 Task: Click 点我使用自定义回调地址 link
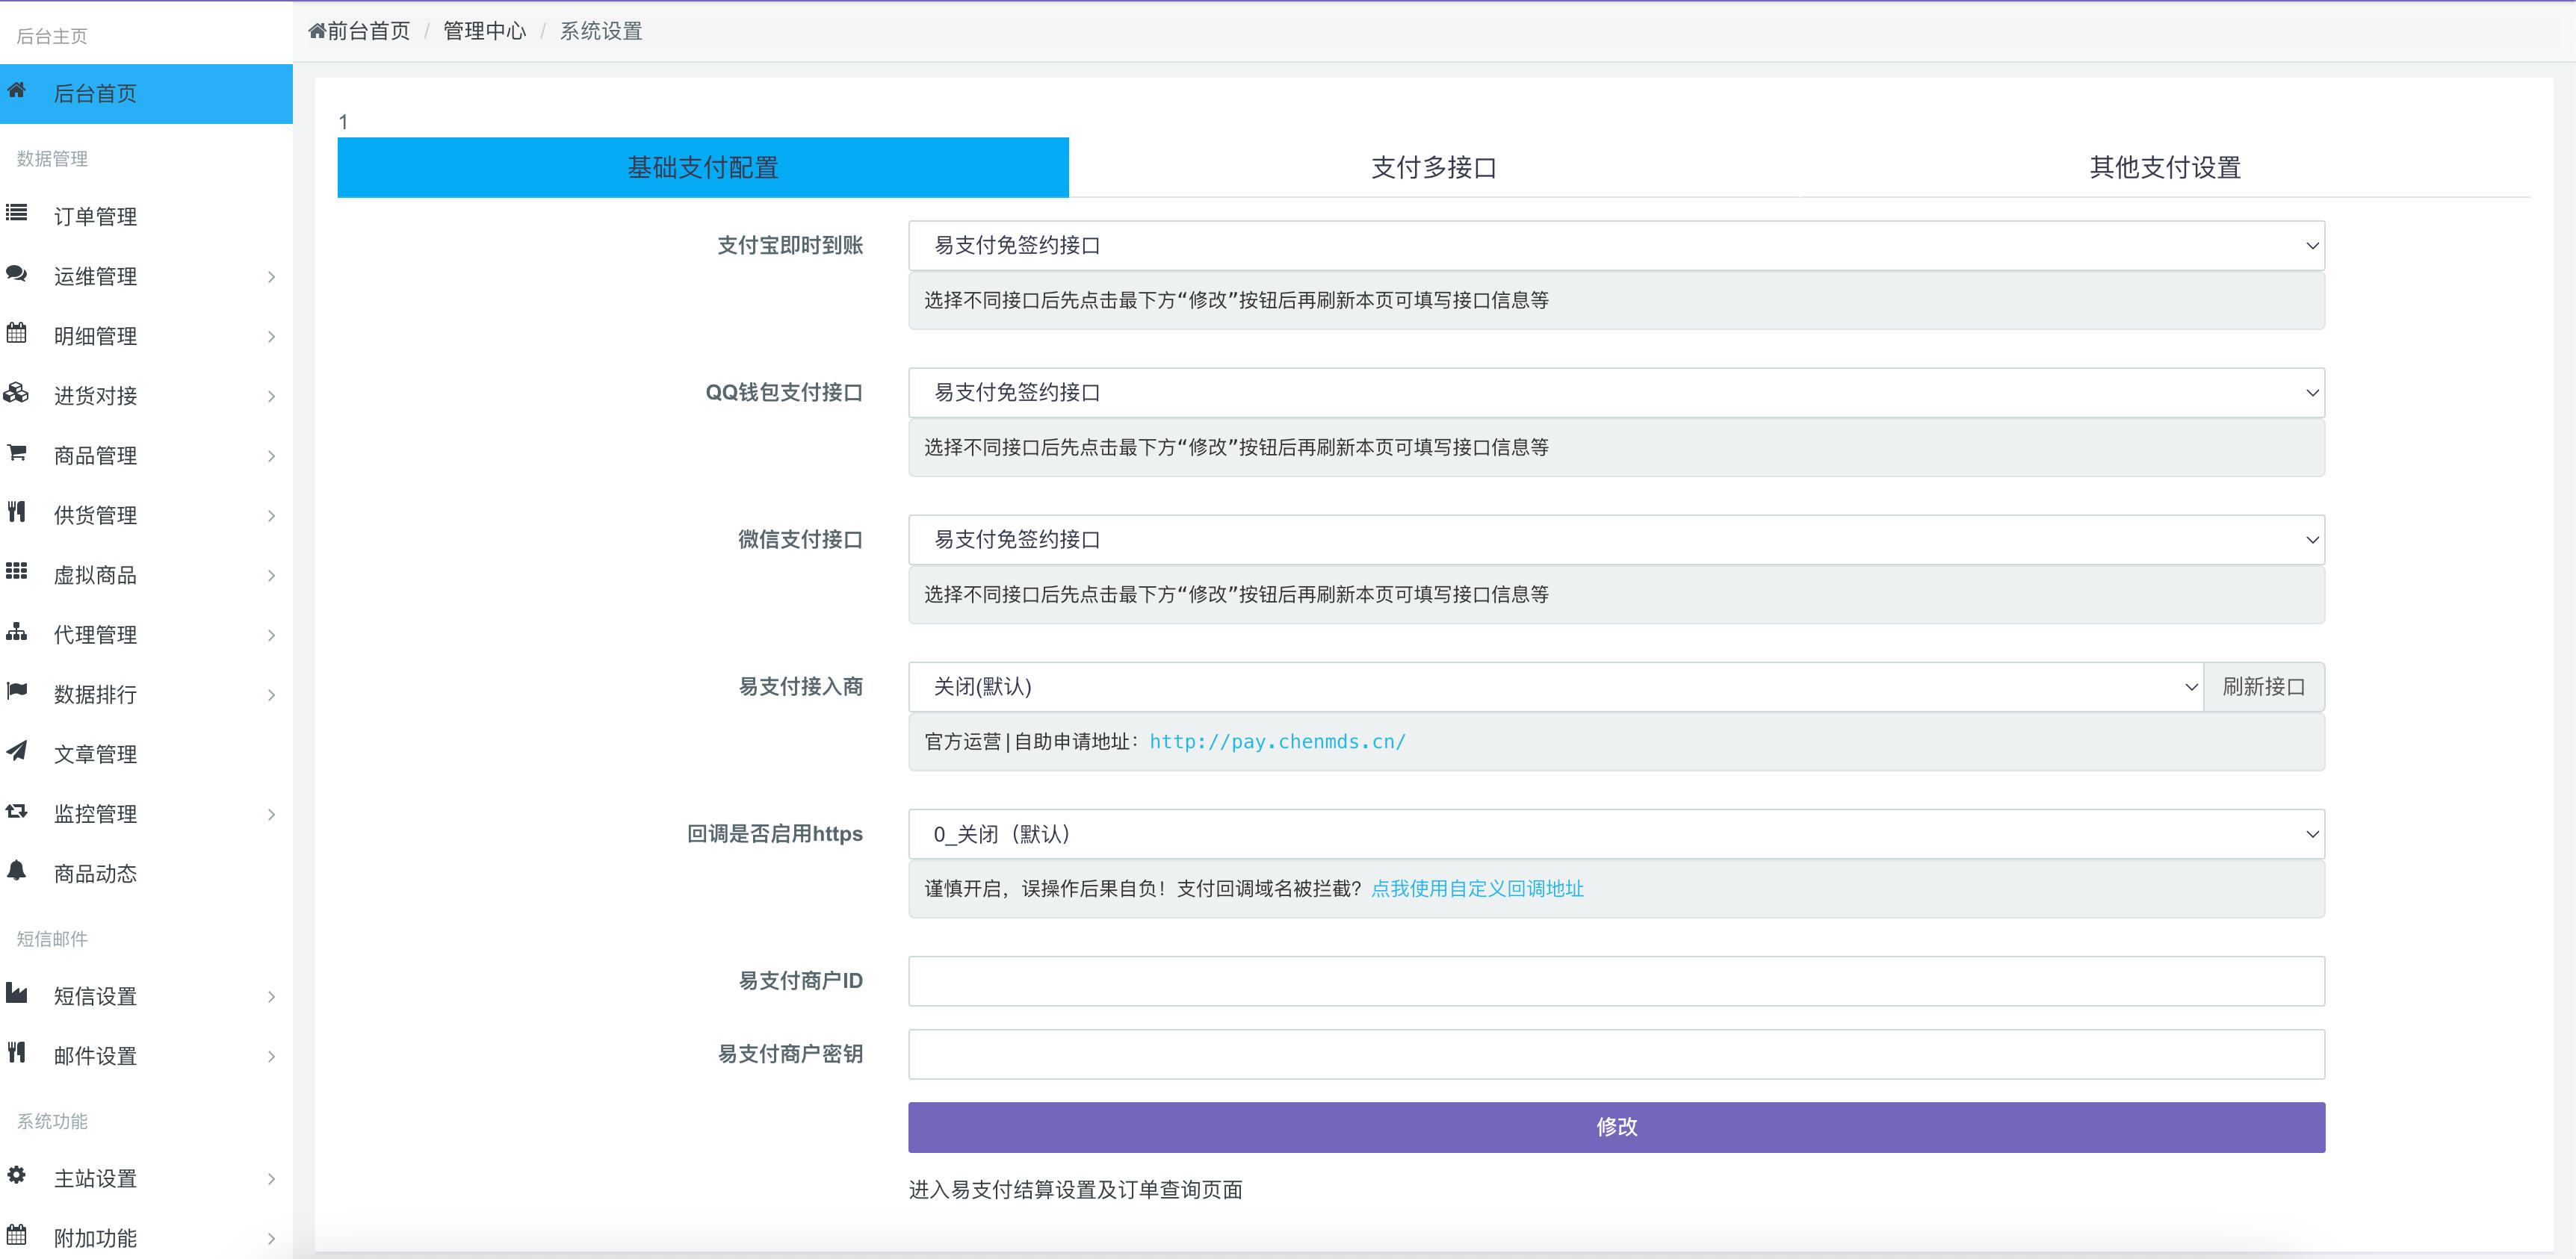(x=1477, y=889)
